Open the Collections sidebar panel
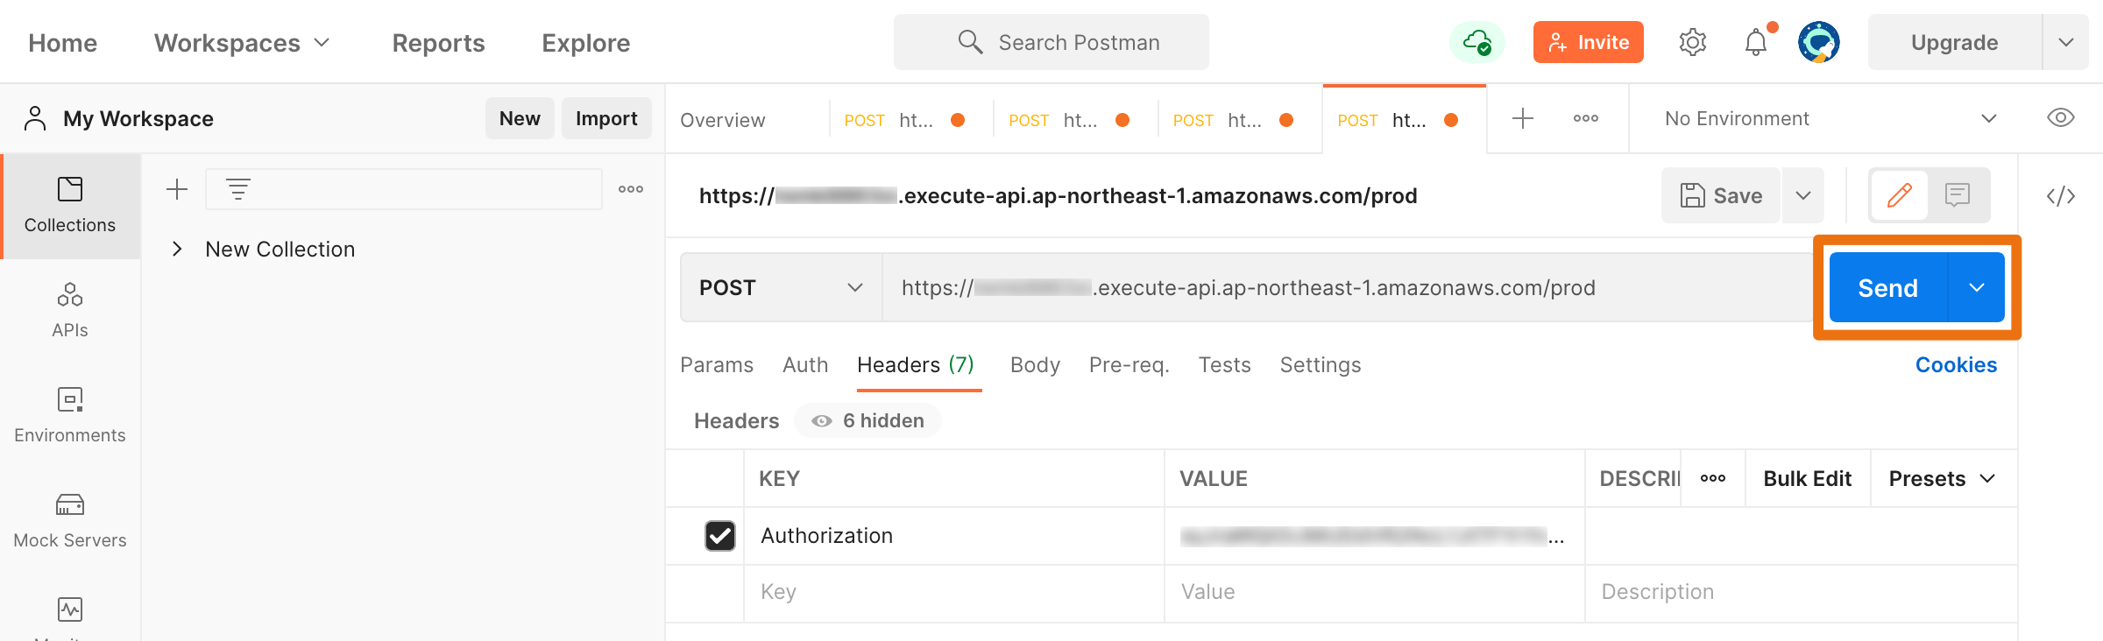This screenshot has width=2103, height=641. [70, 206]
